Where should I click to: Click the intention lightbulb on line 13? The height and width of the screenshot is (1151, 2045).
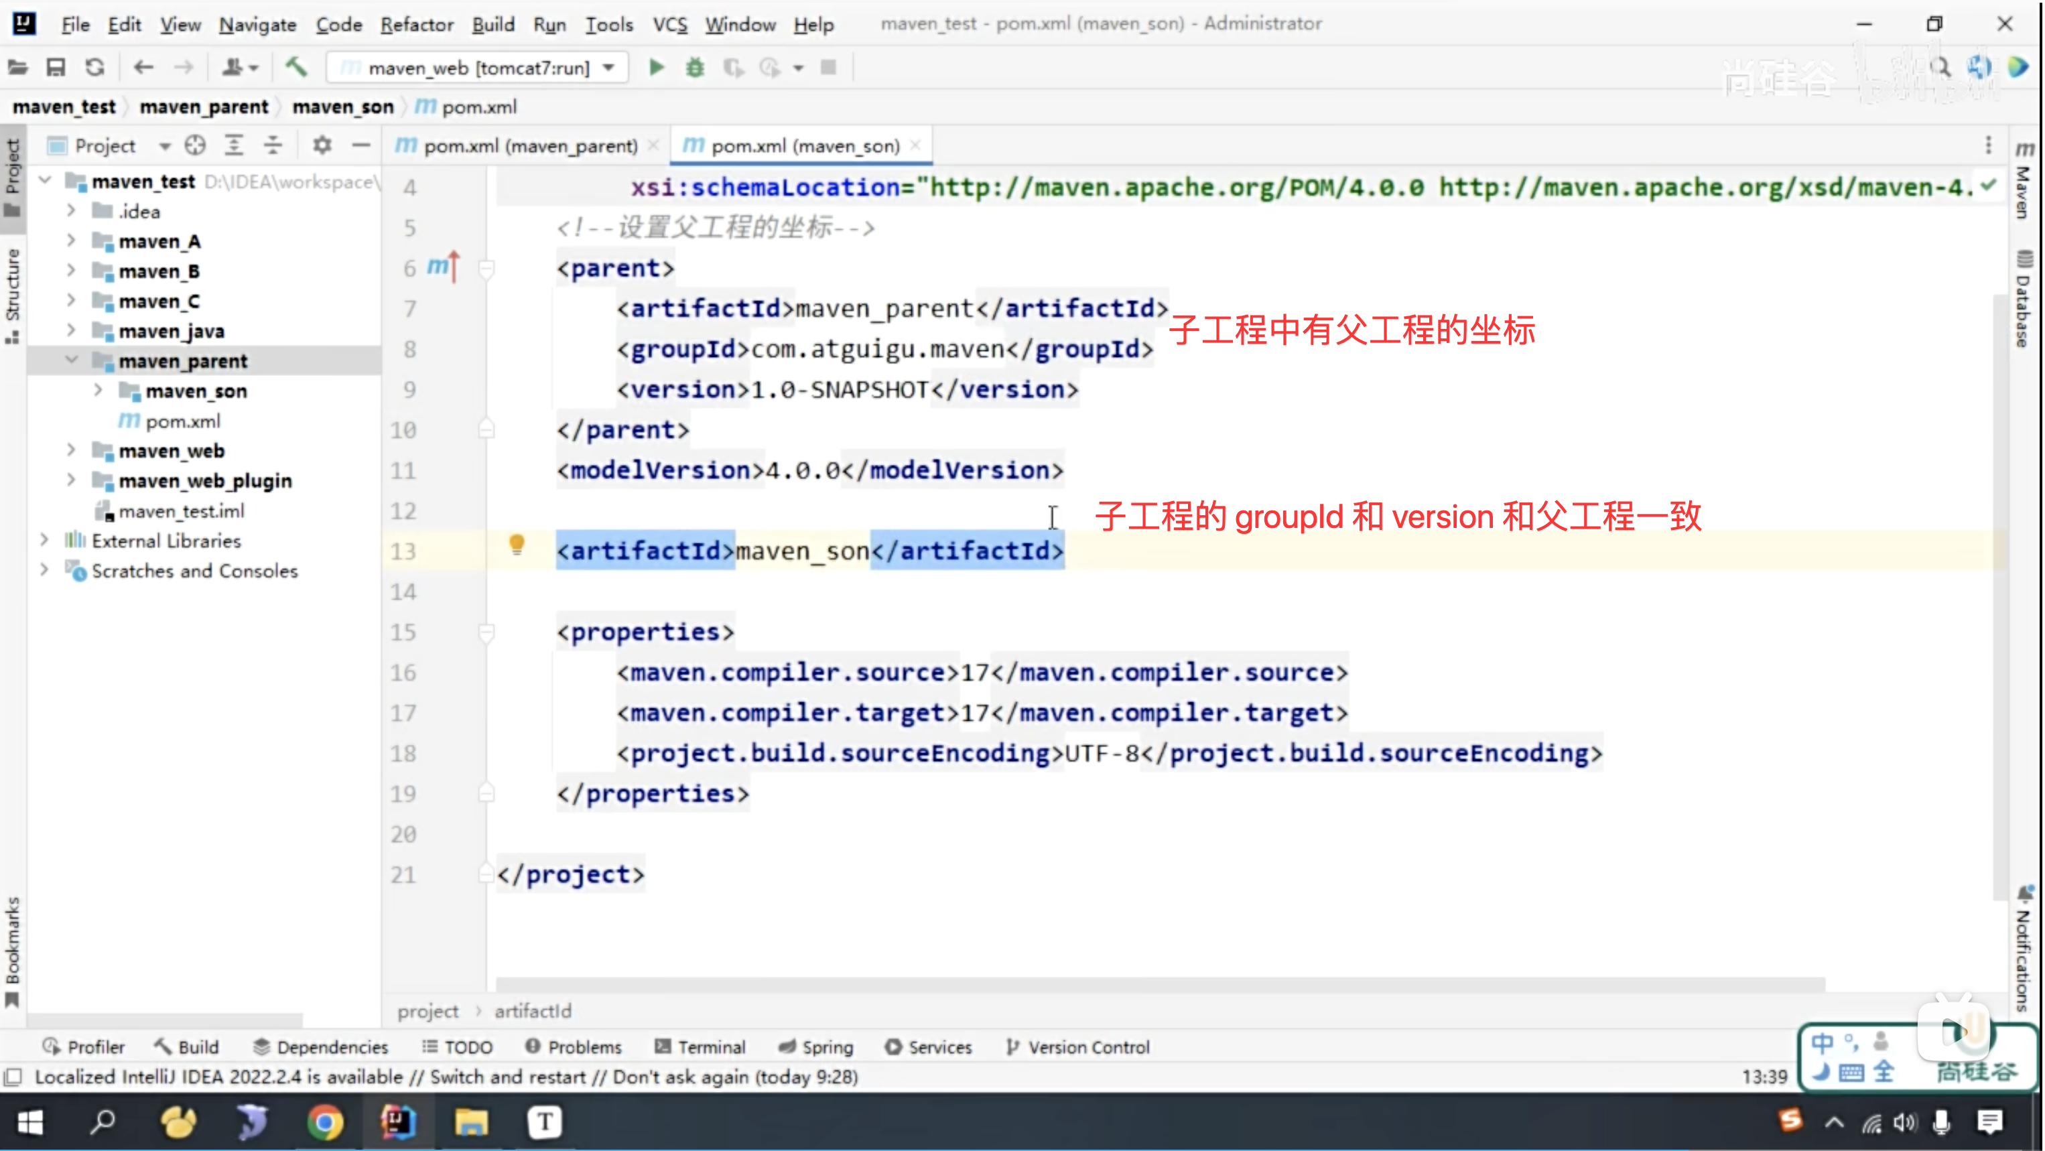point(517,545)
